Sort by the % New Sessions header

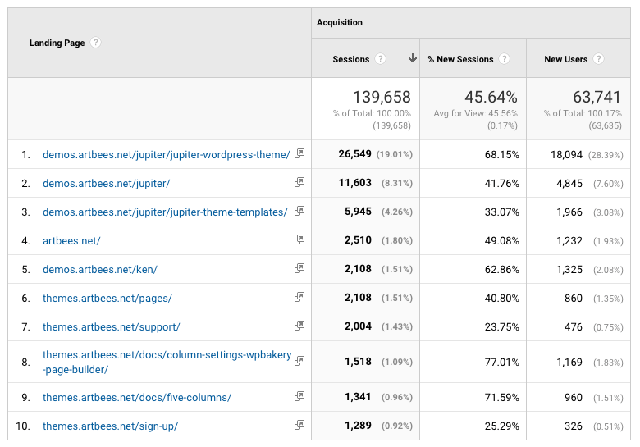(x=460, y=59)
